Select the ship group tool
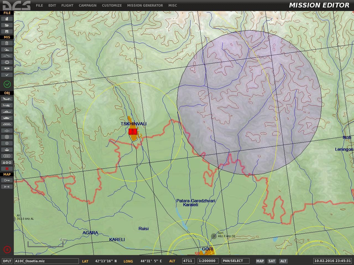The height and width of the screenshot is (265, 354). [7, 112]
